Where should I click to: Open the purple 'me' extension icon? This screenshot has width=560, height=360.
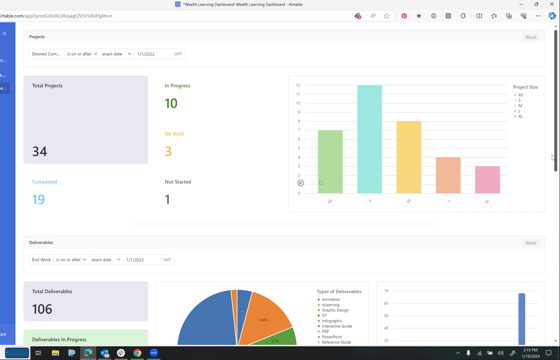[434, 16]
